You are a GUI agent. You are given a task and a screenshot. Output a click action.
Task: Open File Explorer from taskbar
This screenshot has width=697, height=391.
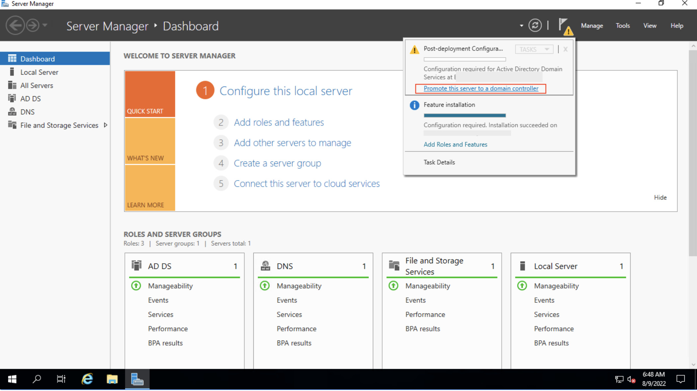point(112,379)
